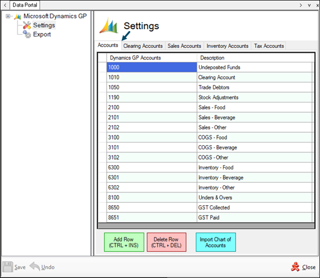Click the Sales - Other description cell
Viewport: 320px width, 278px height.
pyautogui.click(x=255, y=127)
